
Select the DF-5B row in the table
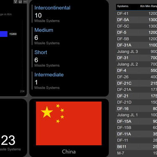tap(136, 39)
